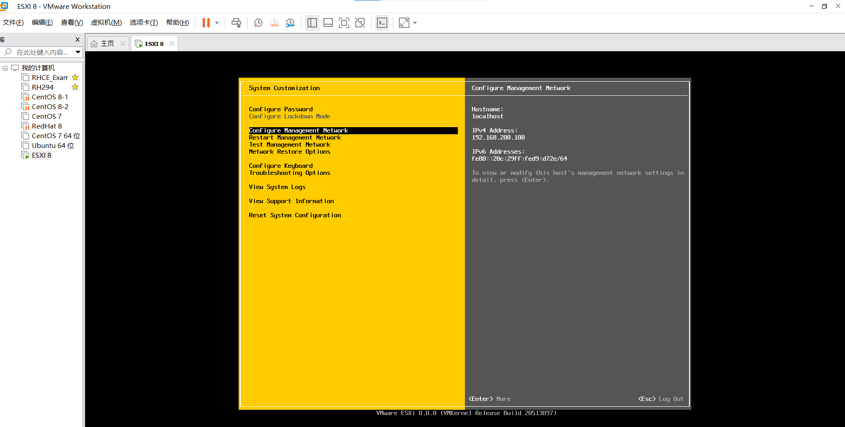Select the ESXI 8 entry in the library
Image resolution: width=845 pixels, height=427 pixels.
[x=42, y=155]
